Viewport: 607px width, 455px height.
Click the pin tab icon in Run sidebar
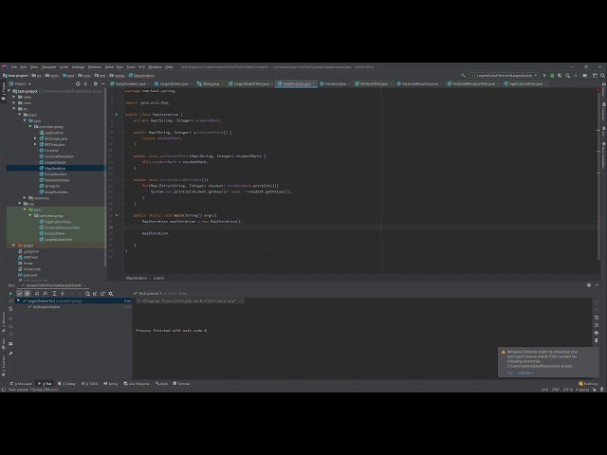pyautogui.click(x=10, y=354)
